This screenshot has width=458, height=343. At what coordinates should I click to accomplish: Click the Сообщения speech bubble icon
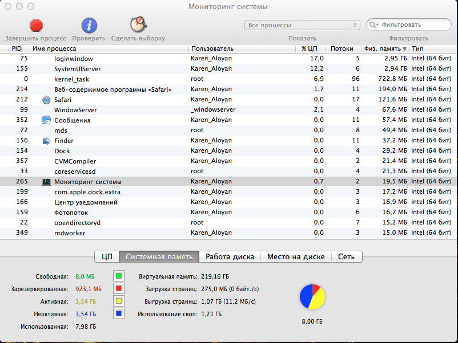(x=46, y=120)
